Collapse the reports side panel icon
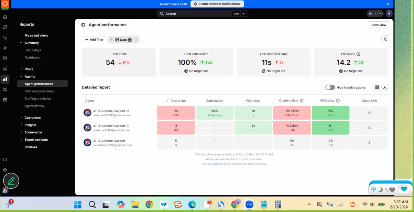This screenshot has width=414, height=212. (83, 25)
